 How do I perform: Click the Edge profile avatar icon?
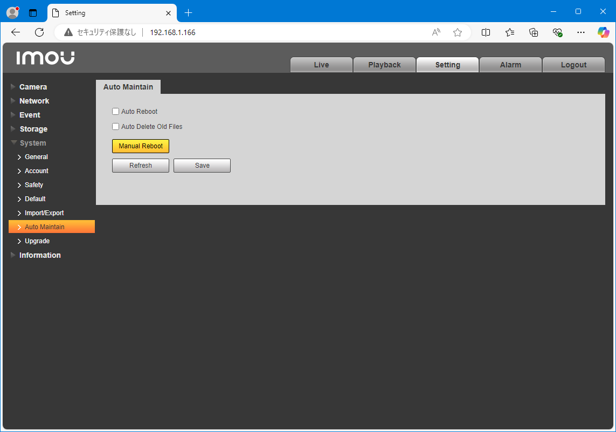pyautogui.click(x=12, y=12)
